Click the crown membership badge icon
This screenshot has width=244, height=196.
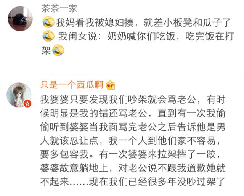[x=110, y=85]
